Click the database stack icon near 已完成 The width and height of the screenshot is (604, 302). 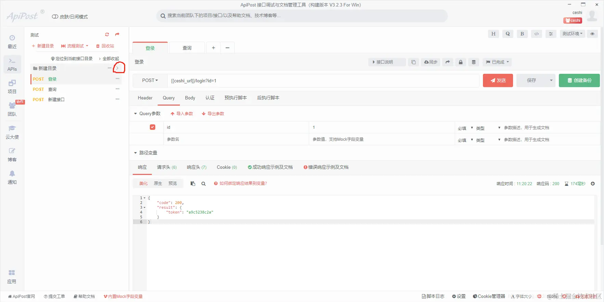473,62
